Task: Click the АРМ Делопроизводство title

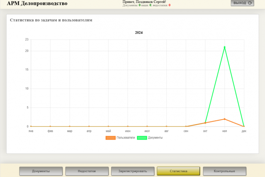Action: coord(37,3)
